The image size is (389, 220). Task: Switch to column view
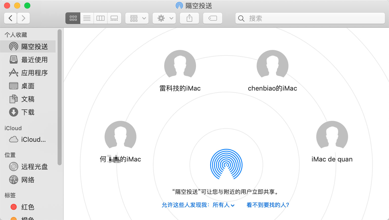point(101,18)
